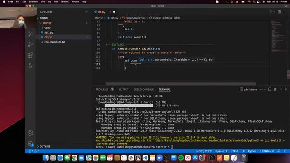Image resolution: width=290 pixels, height=163 pixels.
Task: Open the App Store from the Dock
Action: (x=195, y=158)
